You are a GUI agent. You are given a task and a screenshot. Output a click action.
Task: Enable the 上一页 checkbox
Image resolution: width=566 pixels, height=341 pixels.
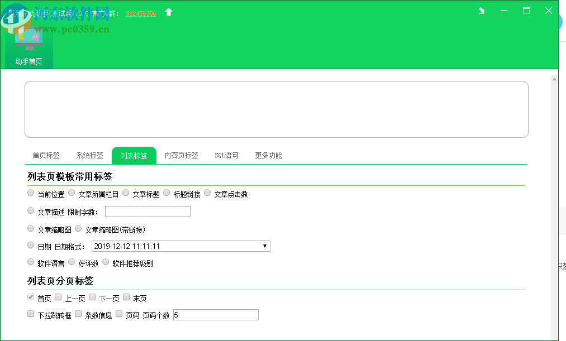pyautogui.click(x=58, y=297)
